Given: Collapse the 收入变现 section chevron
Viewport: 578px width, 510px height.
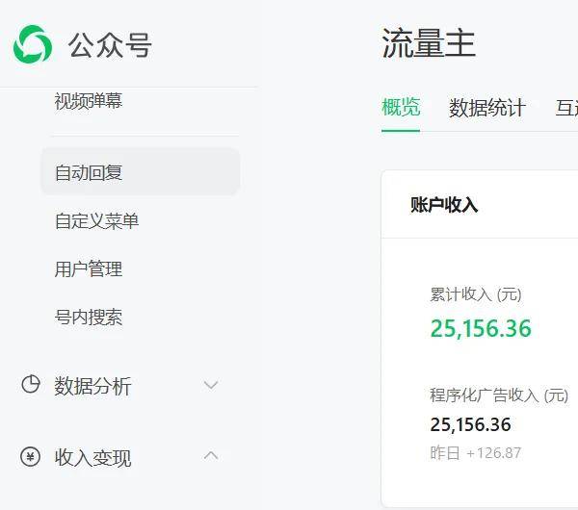Looking at the screenshot, I should pos(211,456).
